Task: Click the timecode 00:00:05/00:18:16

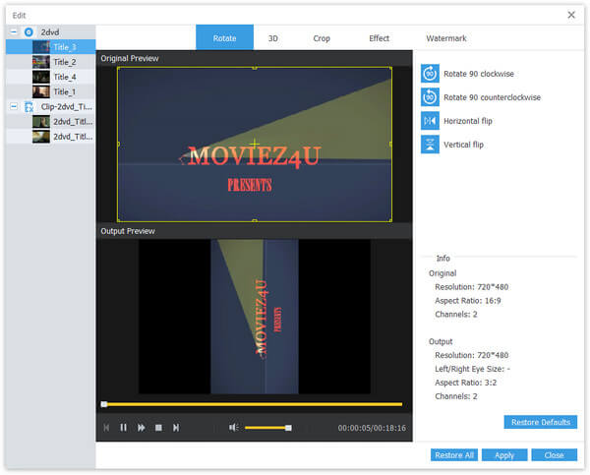Action: (372, 428)
